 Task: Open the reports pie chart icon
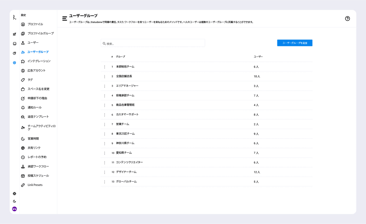point(14,53)
